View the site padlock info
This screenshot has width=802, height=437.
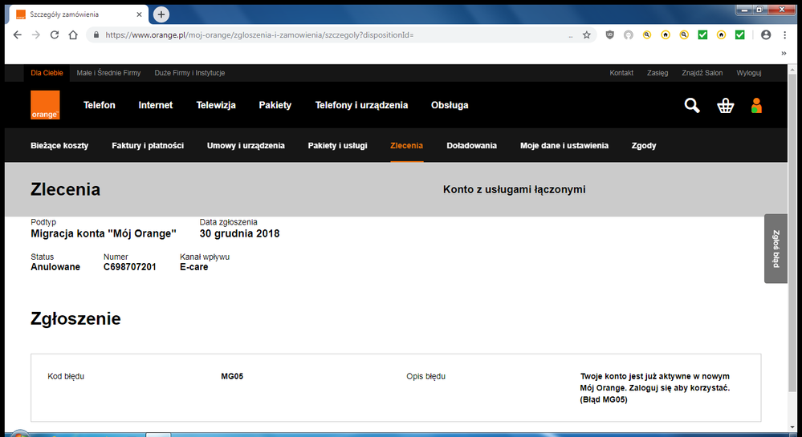click(x=96, y=34)
